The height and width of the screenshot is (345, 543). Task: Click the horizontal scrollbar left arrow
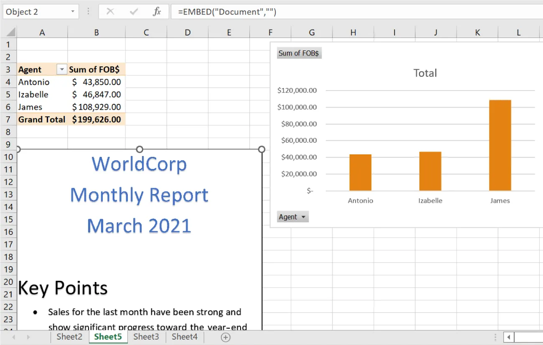coord(509,337)
